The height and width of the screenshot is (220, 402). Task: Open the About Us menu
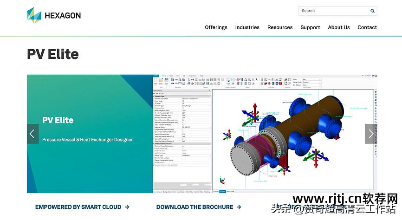pos(338,27)
